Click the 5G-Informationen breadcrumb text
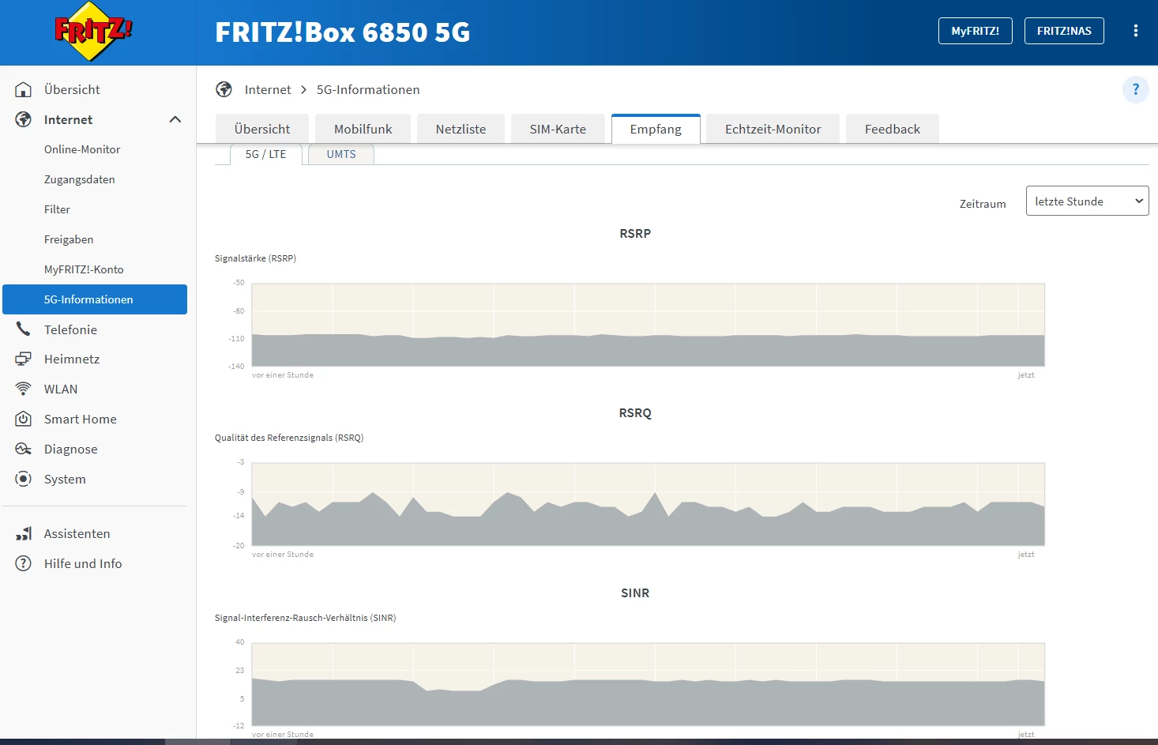1158x745 pixels. coord(368,89)
